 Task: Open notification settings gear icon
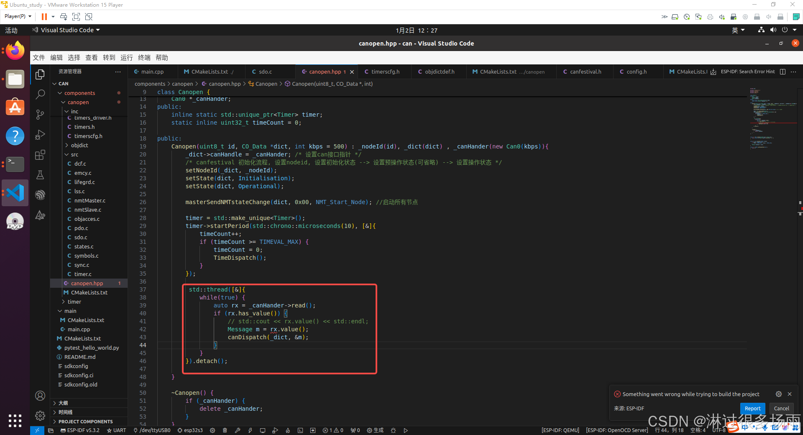[778, 394]
